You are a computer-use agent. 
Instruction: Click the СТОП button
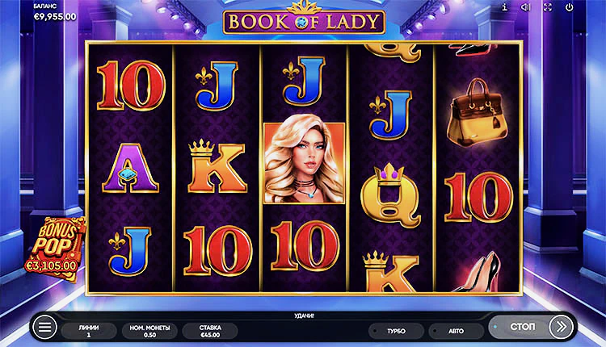tap(522, 327)
